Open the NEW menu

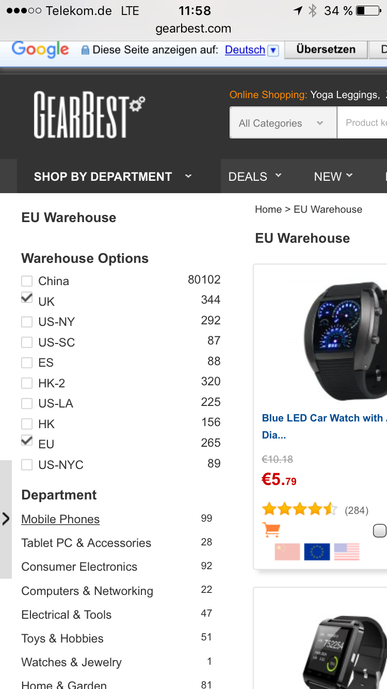tap(333, 177)
